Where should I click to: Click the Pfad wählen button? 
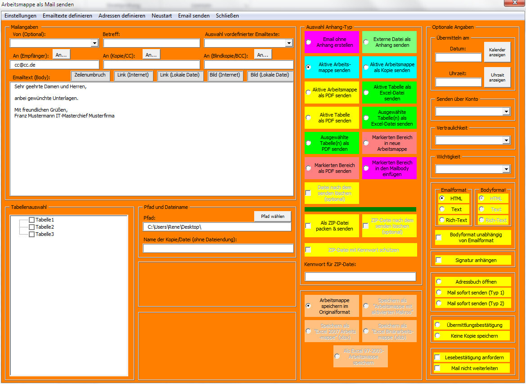273,216
